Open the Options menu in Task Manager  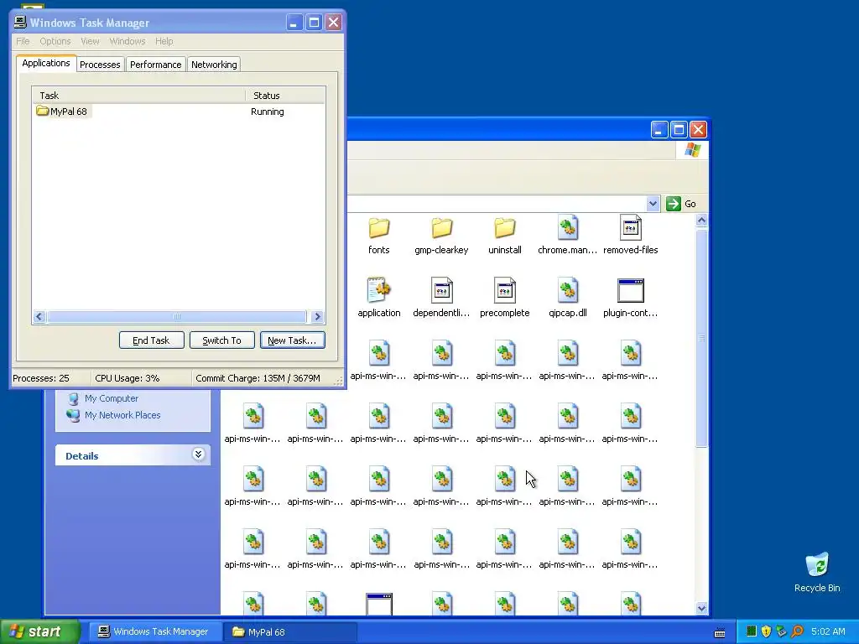55,41
